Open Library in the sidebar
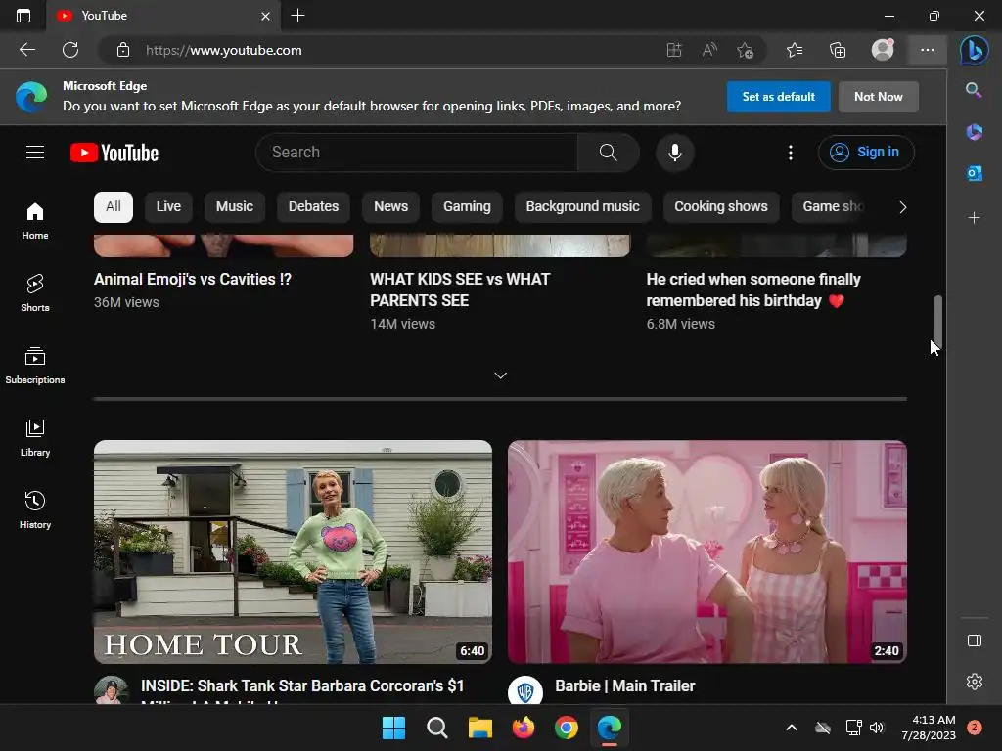The height and width of the screenshot is (751, 1002). pyautogui.click(x=35, y=437)
